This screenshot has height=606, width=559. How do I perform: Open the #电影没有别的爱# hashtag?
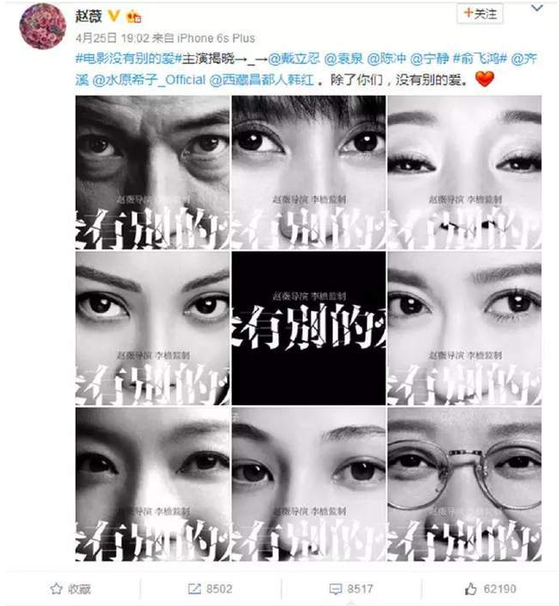[129, 59]
